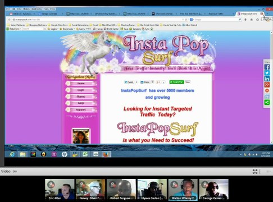Share page via LinkedIn sidebar icon
The width and height of the screenshot is (273, 202).
point(267,79)
